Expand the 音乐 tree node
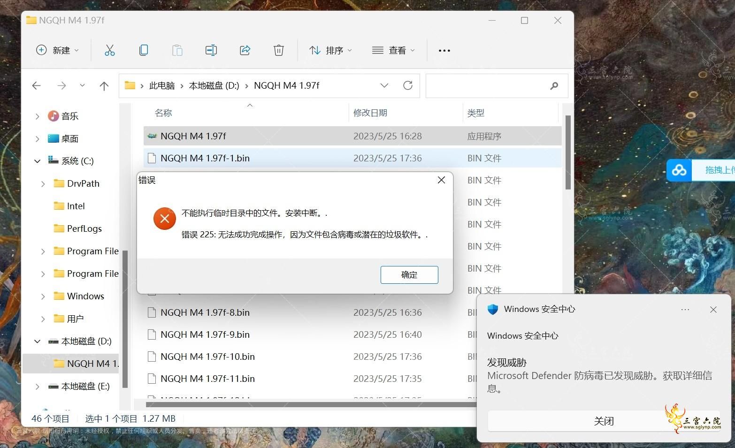This screenshot has height=448, width=735. [38, 116]
